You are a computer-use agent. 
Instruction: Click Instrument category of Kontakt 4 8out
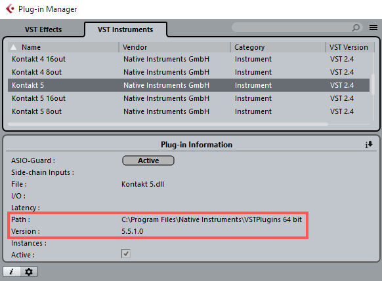(x=253, y=72)
